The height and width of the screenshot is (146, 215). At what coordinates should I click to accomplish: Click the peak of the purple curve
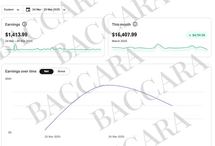[x=109, y=85]
